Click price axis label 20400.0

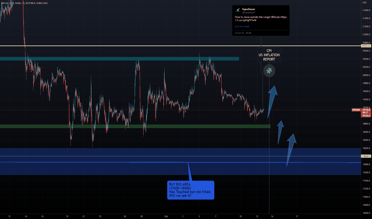(x=366, y=59)
